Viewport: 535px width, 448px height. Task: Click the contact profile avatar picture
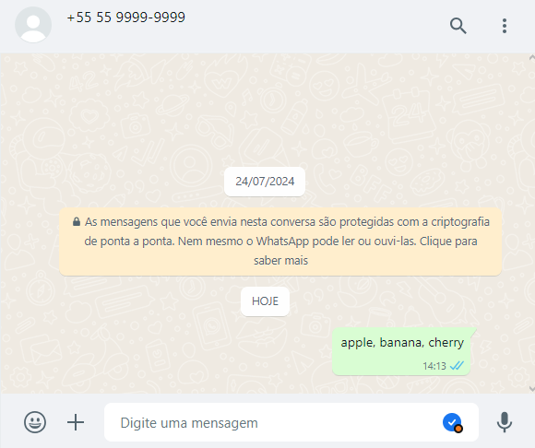33,25
